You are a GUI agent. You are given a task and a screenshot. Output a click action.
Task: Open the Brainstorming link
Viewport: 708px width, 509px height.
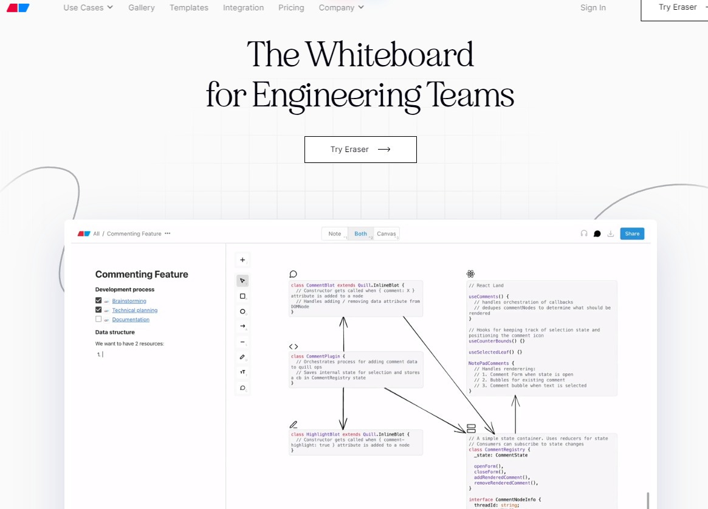(129, 301)
